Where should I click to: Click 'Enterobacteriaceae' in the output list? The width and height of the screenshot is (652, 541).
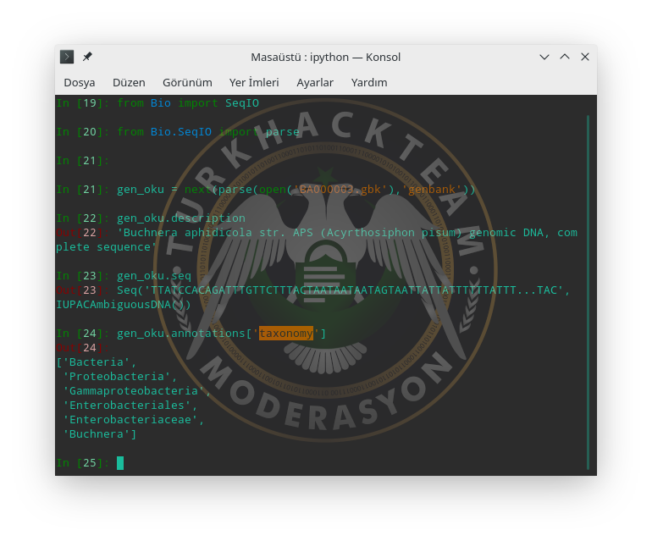pos(130,420)
